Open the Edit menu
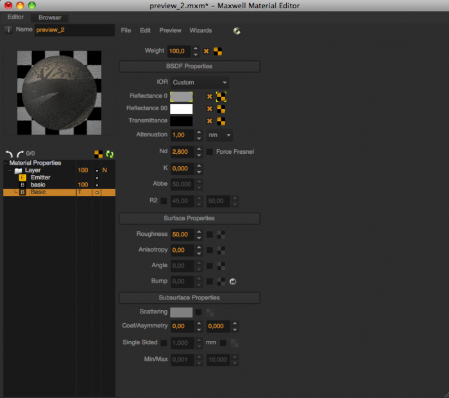Viewport: 449px width, 398px height. coord(145,30)
